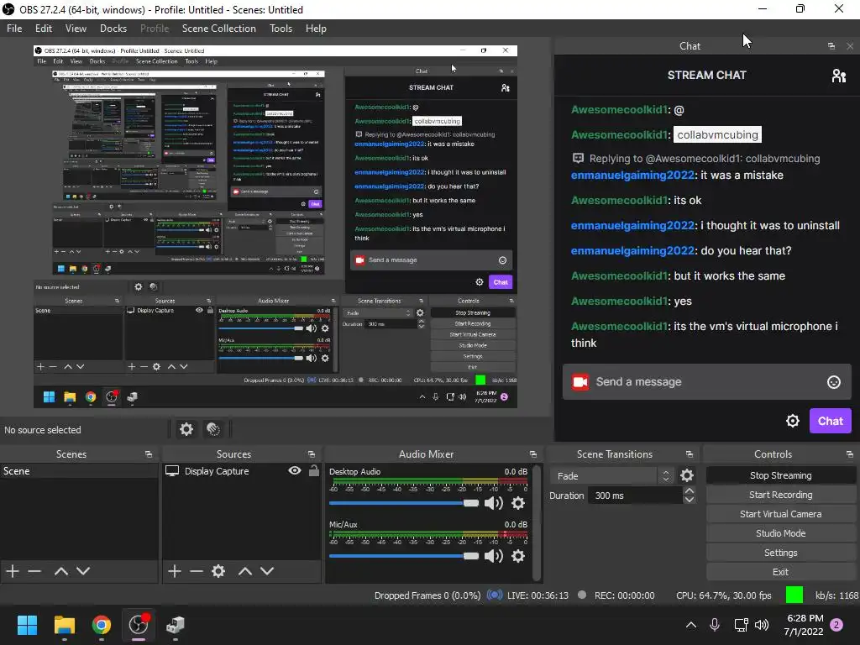860x645 pixels.
Task: Click Awesomecoolkid1 username on 'its ok' message
Action: 619,200
